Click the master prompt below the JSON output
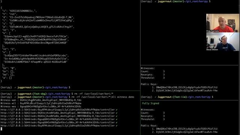 point(35,87)
